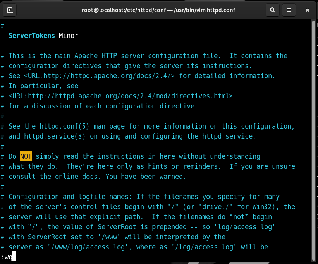Image resolution: width=318 pixels, height=264 pixels.
Task: Click the word Win32 in comments
Action: (262, 207)
